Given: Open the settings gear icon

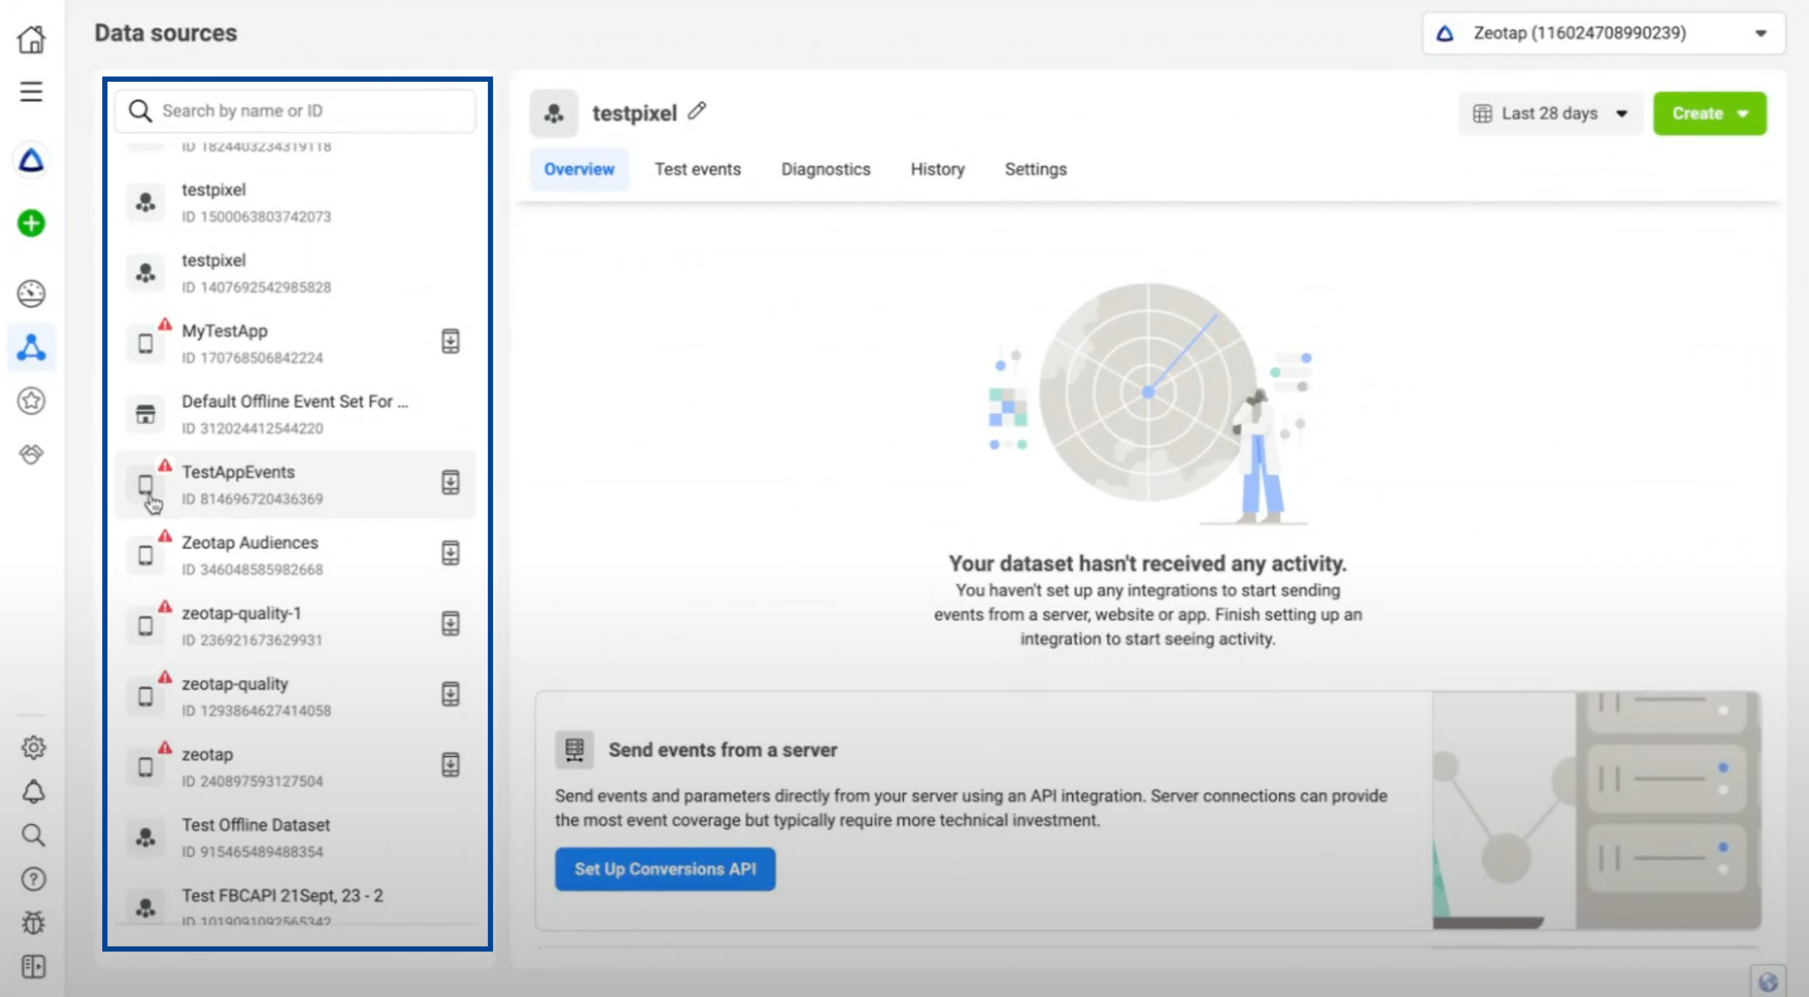Looking at the screenshot, I should pyautogui.click(x=33, y=747).
